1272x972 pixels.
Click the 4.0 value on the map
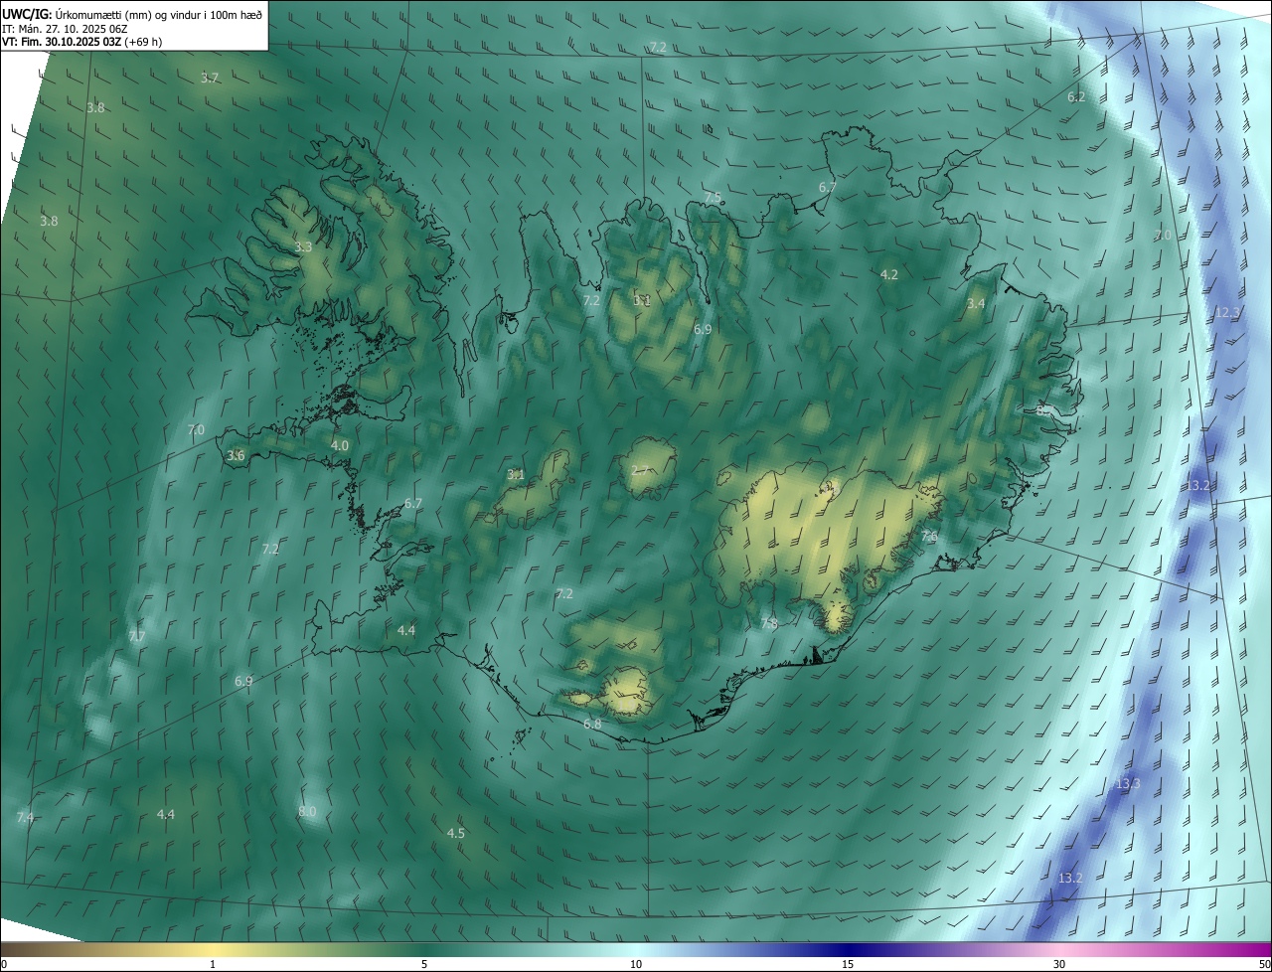[x=340, y=445]
